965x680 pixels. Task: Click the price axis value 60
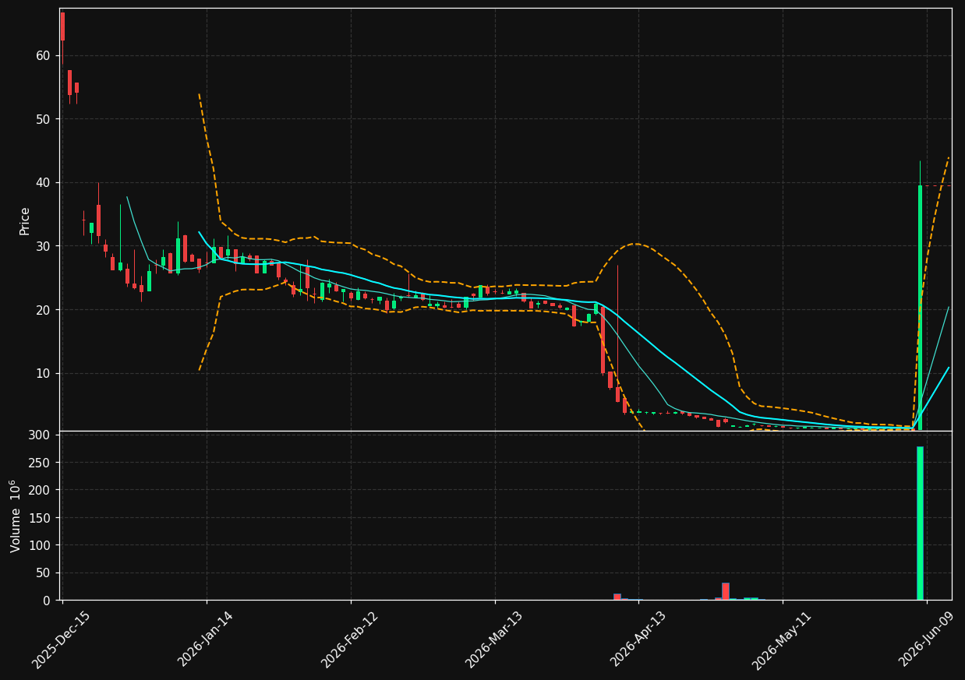(42, 55)
